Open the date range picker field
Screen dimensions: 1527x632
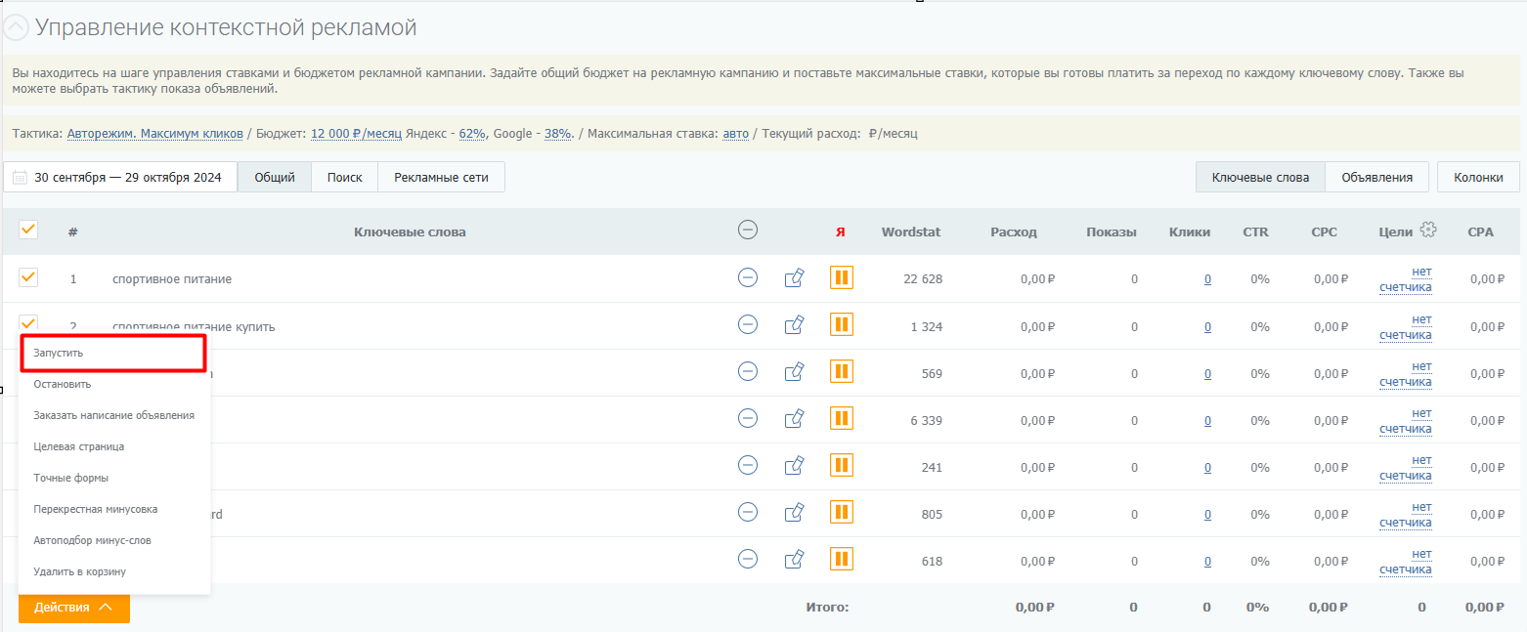(121, 178)
